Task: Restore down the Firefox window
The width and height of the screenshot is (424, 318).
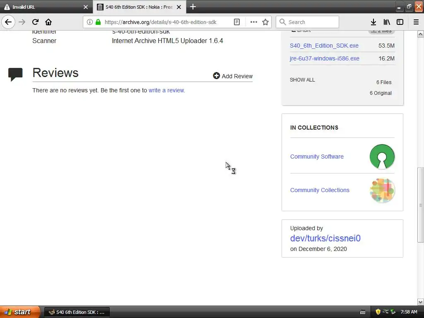Action: [409, 7]
